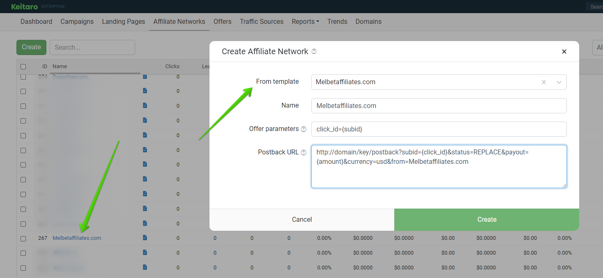Go to the Dashboard tab
The height and width of the screenshot is (278, 603).
37,22
